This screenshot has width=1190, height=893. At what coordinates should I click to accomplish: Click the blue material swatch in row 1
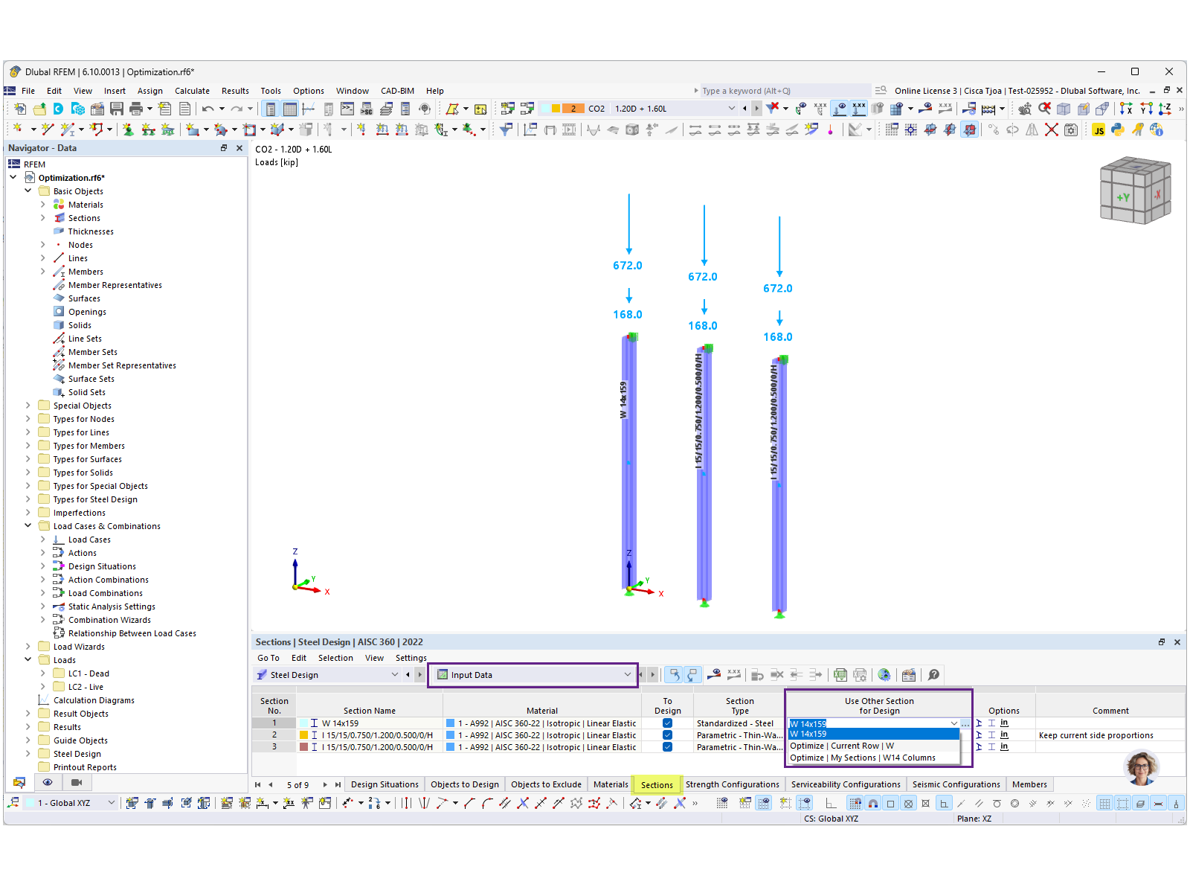click(450, 723)
